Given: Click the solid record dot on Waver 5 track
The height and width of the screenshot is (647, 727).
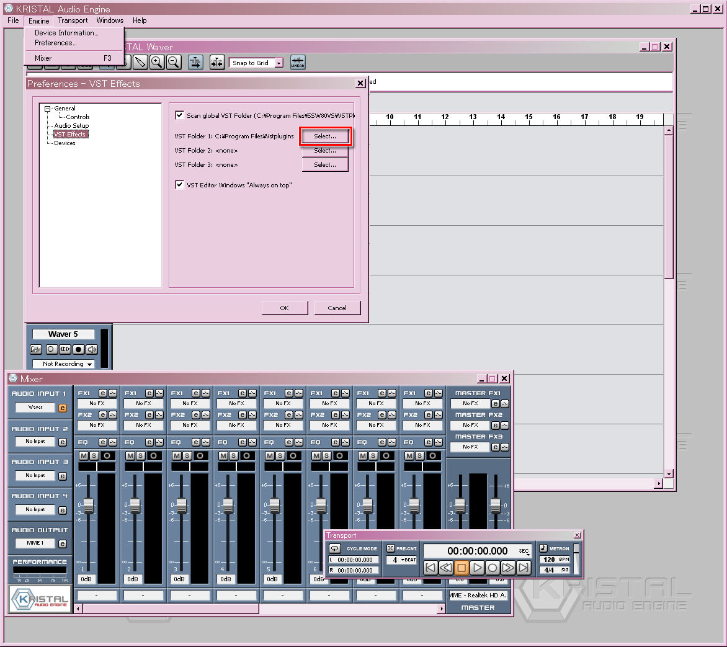Looking at the screenshot, I should pyautogui.click(x=78, y=349).
